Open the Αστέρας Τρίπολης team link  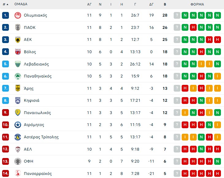[41, 137]
